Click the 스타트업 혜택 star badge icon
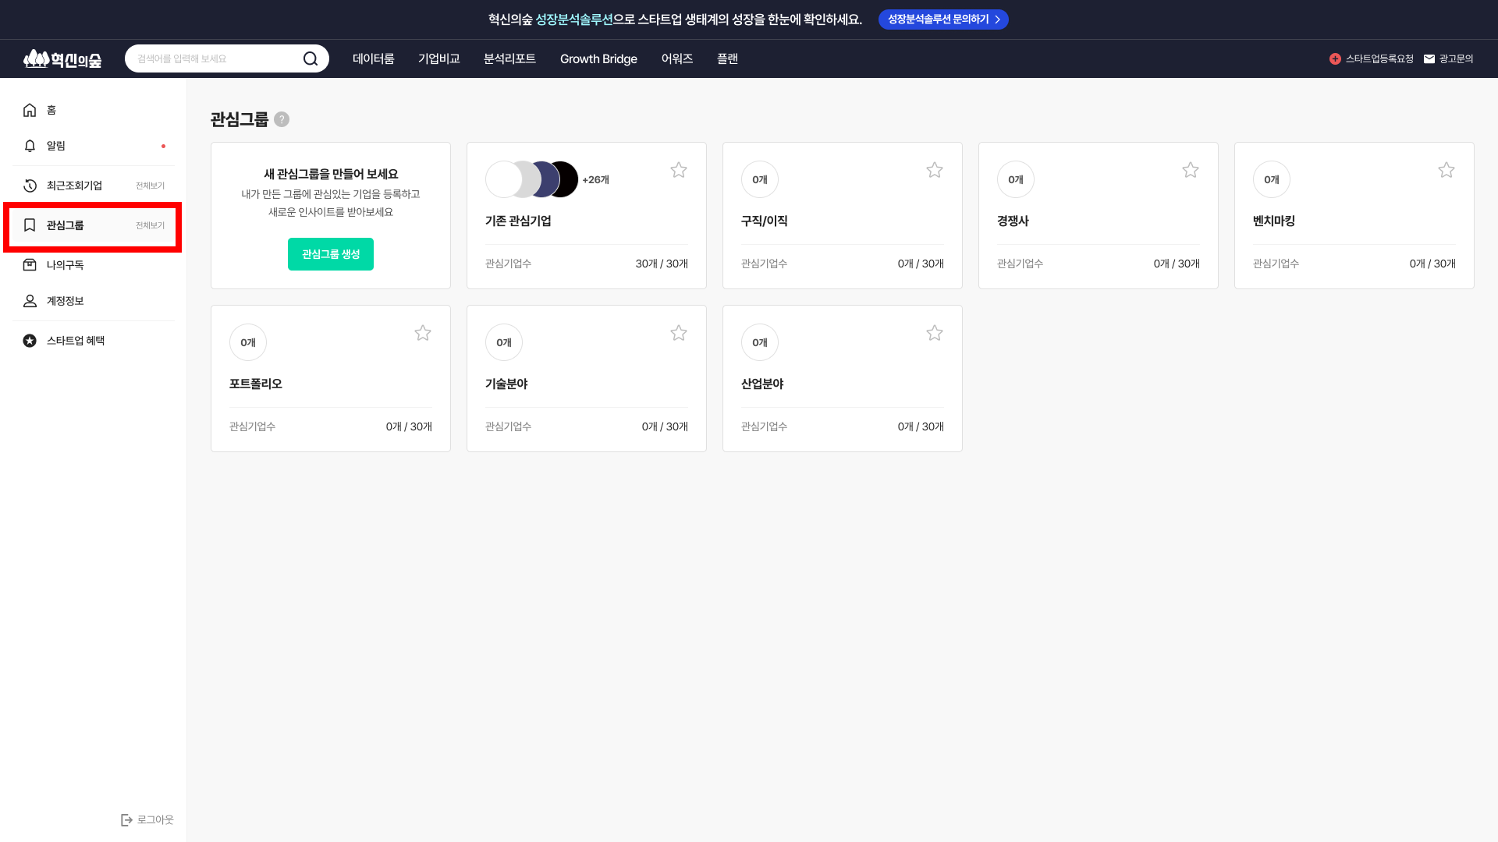The image size is (1498, 842). 30,341
